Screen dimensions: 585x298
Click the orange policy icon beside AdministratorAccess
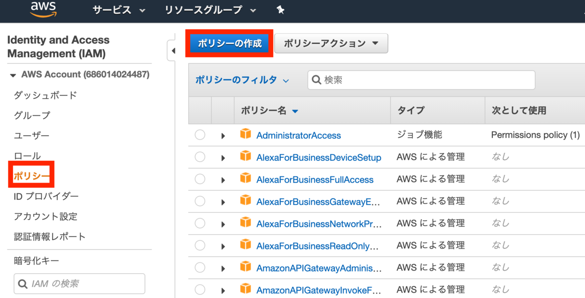[x=246, y=134]
